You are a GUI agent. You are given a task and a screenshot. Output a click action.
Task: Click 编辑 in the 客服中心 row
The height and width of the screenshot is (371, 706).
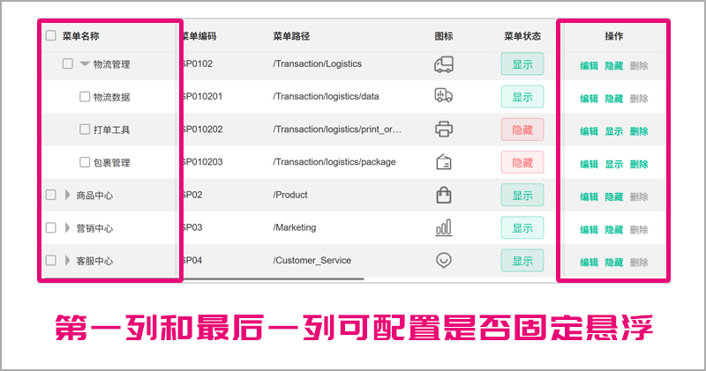point(589,263)
